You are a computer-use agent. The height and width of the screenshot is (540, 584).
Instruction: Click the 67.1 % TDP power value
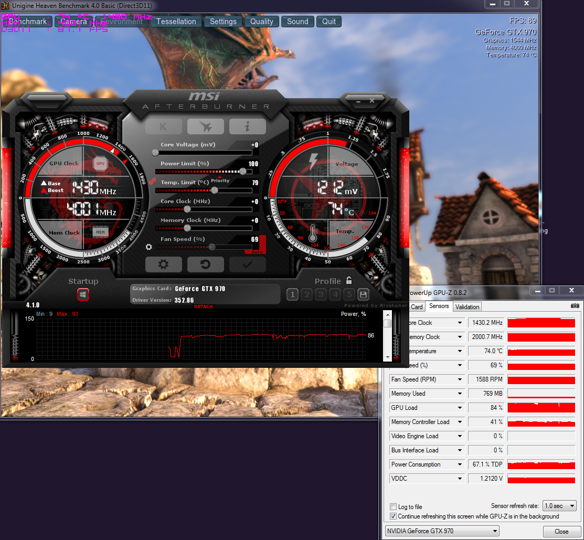486,464
